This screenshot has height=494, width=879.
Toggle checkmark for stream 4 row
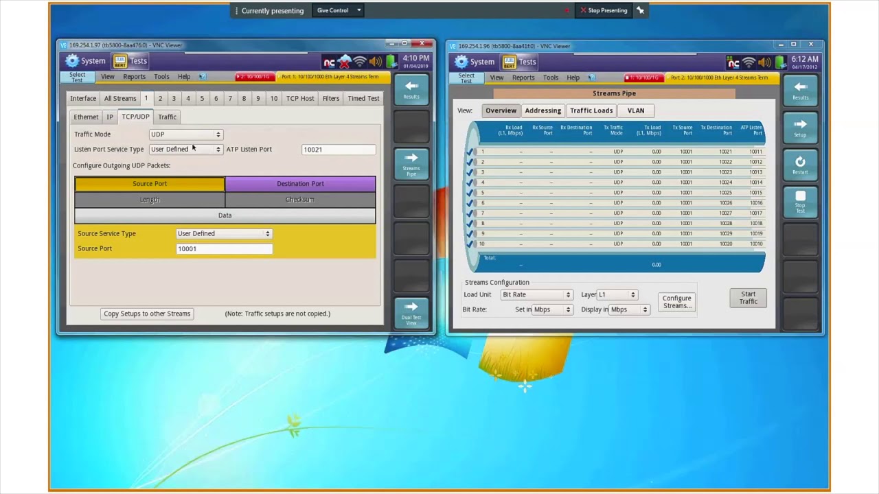click(x=470, y=183)
